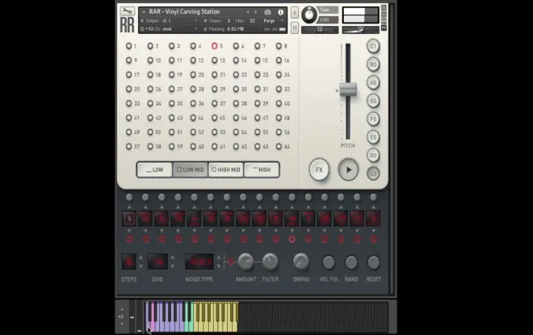
Task: Select the C1 note button
Action: (373, 46)
